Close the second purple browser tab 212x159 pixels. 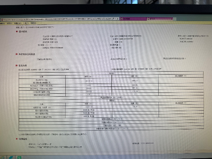point(172,19)
